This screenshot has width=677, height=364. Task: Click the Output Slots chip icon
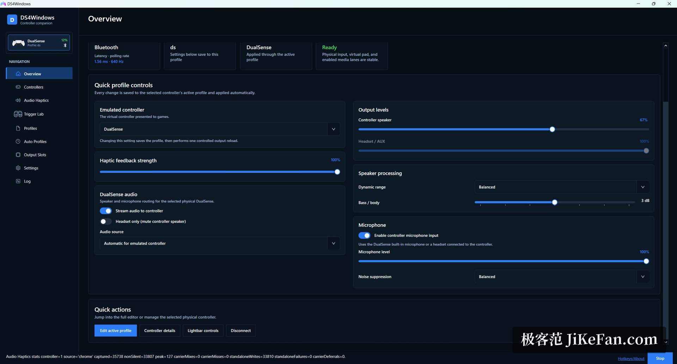coord(18,155)
